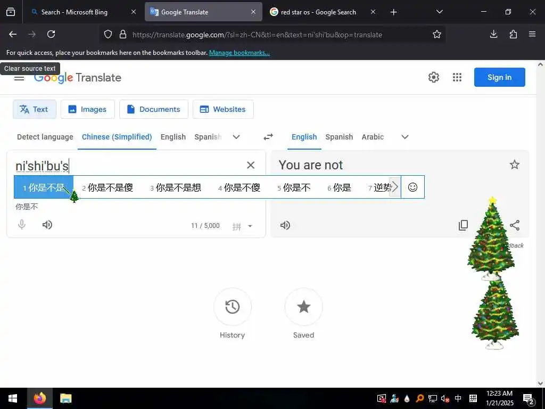
Task: Choose English as source language
Action: click(x=173, y=137)
